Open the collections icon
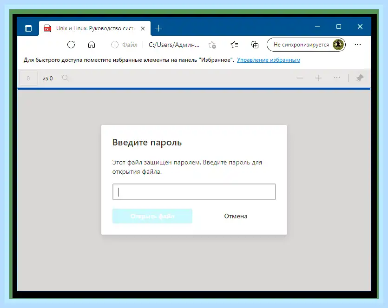This screenshot has height=308, width=388. click(255, 45)
